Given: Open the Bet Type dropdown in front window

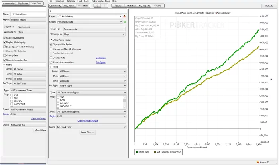Looking at the screenshot, I should pos(92,85).
